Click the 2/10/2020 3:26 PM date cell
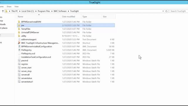188x106 pixels. click(71, 25)
